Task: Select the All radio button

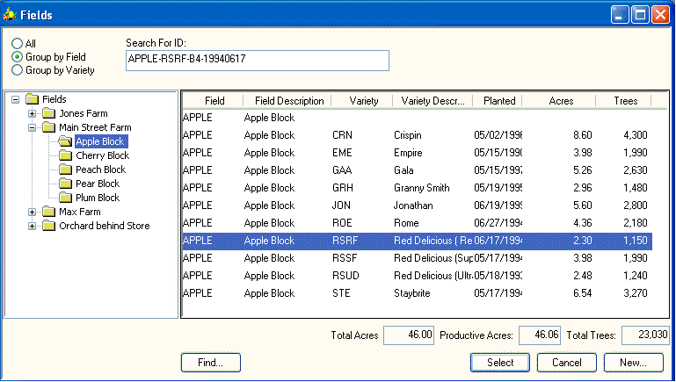Action: pyautogui.click(x=17, y=44)
